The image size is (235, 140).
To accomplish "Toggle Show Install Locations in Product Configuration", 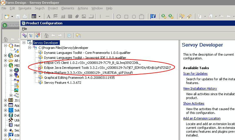I will pos(24,35).
